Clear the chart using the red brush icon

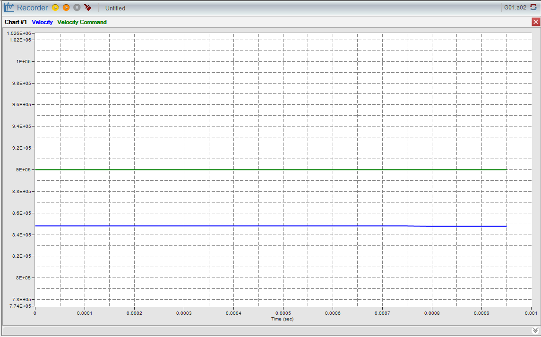click(88, 8)
